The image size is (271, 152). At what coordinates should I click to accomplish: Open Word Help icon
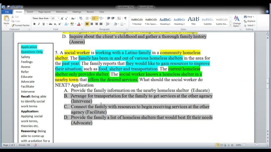tap(267, 12)
